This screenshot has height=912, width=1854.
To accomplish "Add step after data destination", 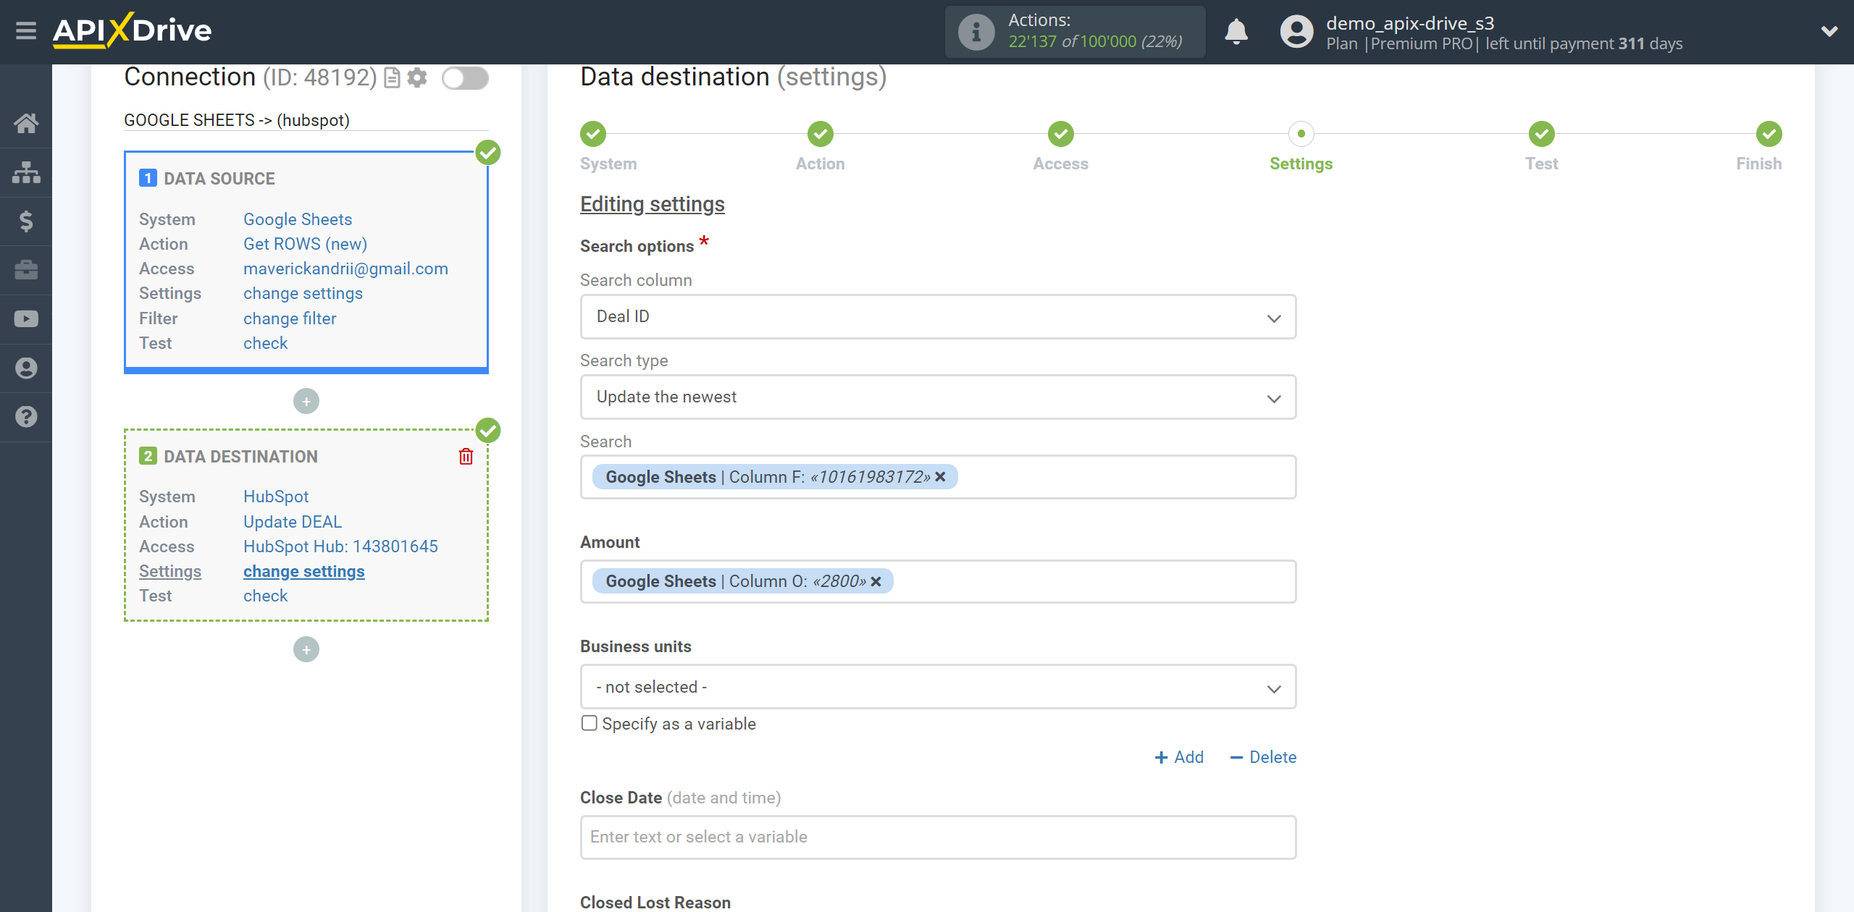I will (306, 649).
